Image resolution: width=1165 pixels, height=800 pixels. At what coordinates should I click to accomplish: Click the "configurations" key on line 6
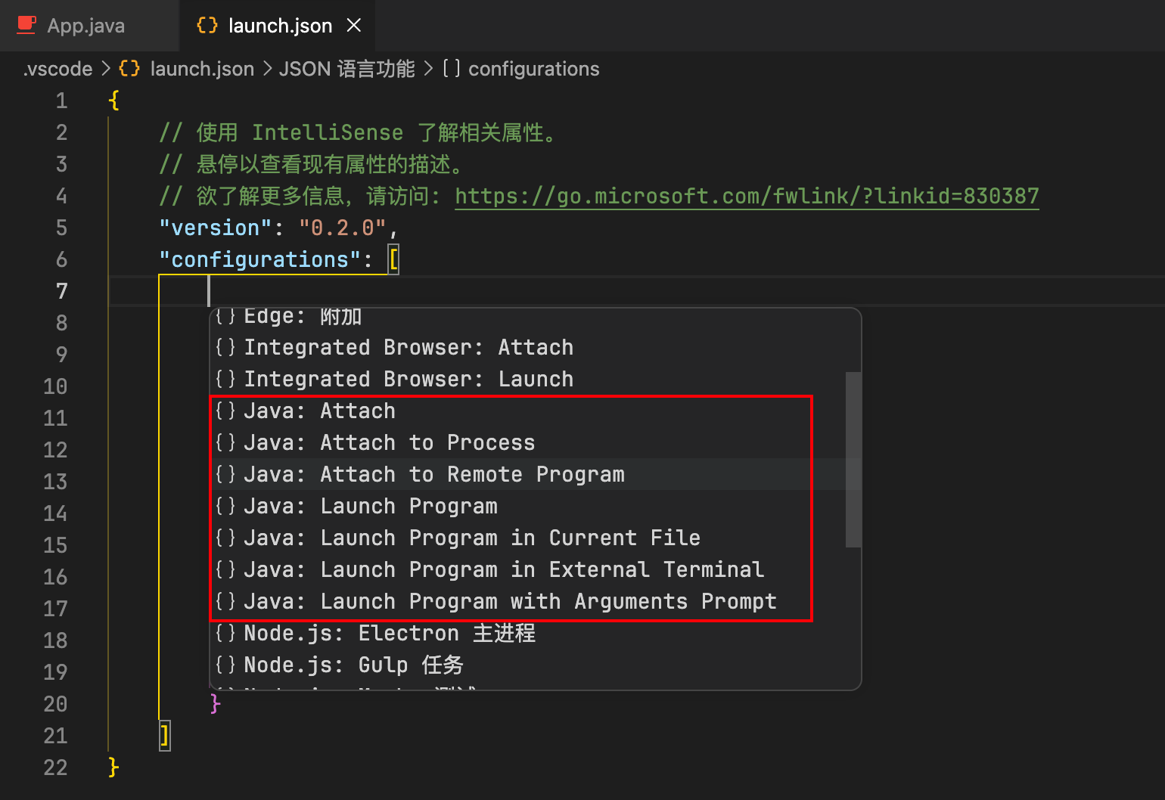pos(259,259)
